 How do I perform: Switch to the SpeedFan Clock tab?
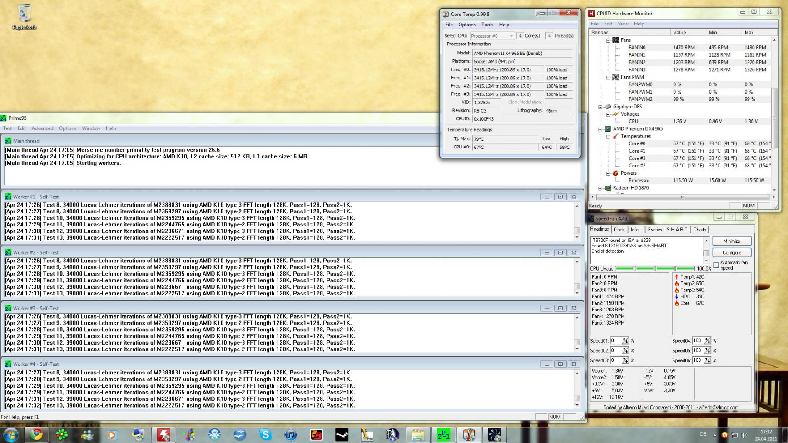[619, 230]
